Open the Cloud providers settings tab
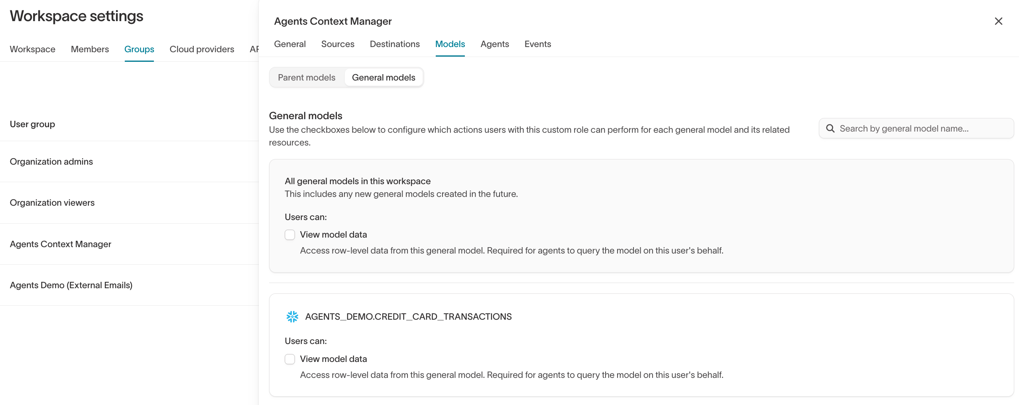The image size is (1019, 405). tap(202, 49)
